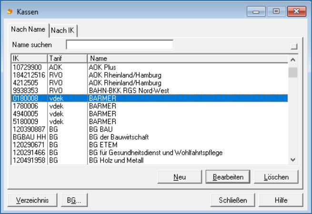
Task: Sort list by IK column header
Action: click(29, 59)
